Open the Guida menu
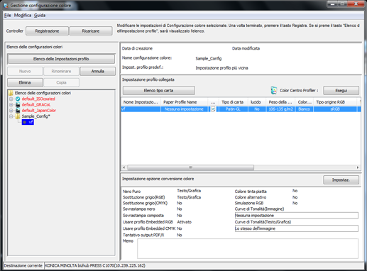Screen dimensions: 367x271 click(x=40, y=16)
